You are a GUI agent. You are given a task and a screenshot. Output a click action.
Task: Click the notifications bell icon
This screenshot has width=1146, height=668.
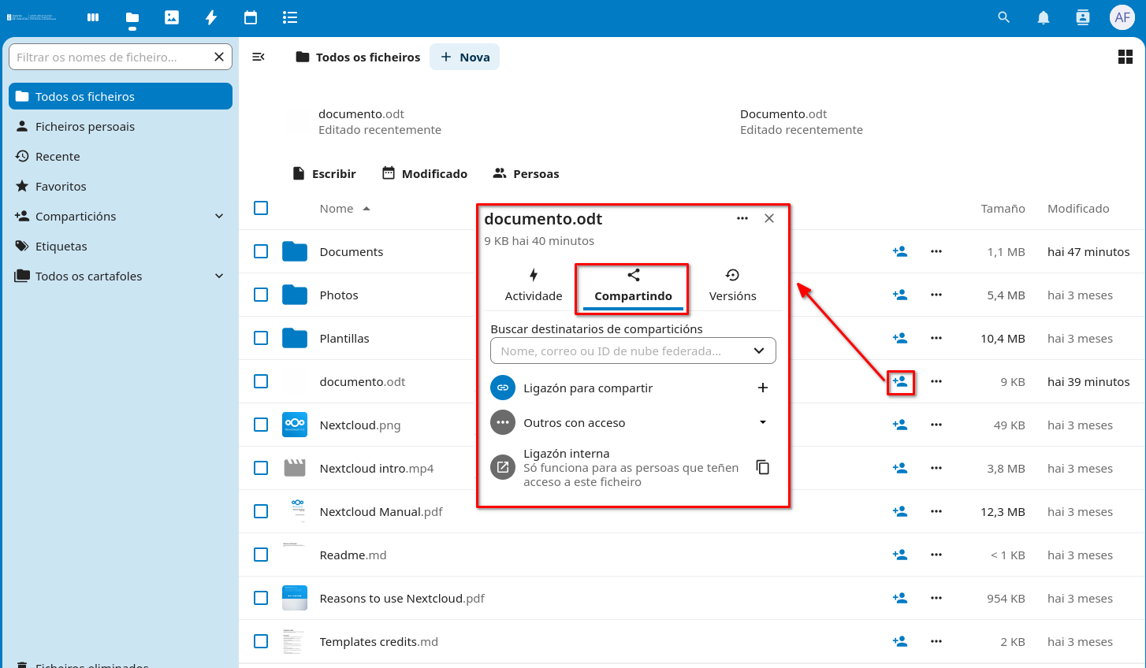(1044, 17)
